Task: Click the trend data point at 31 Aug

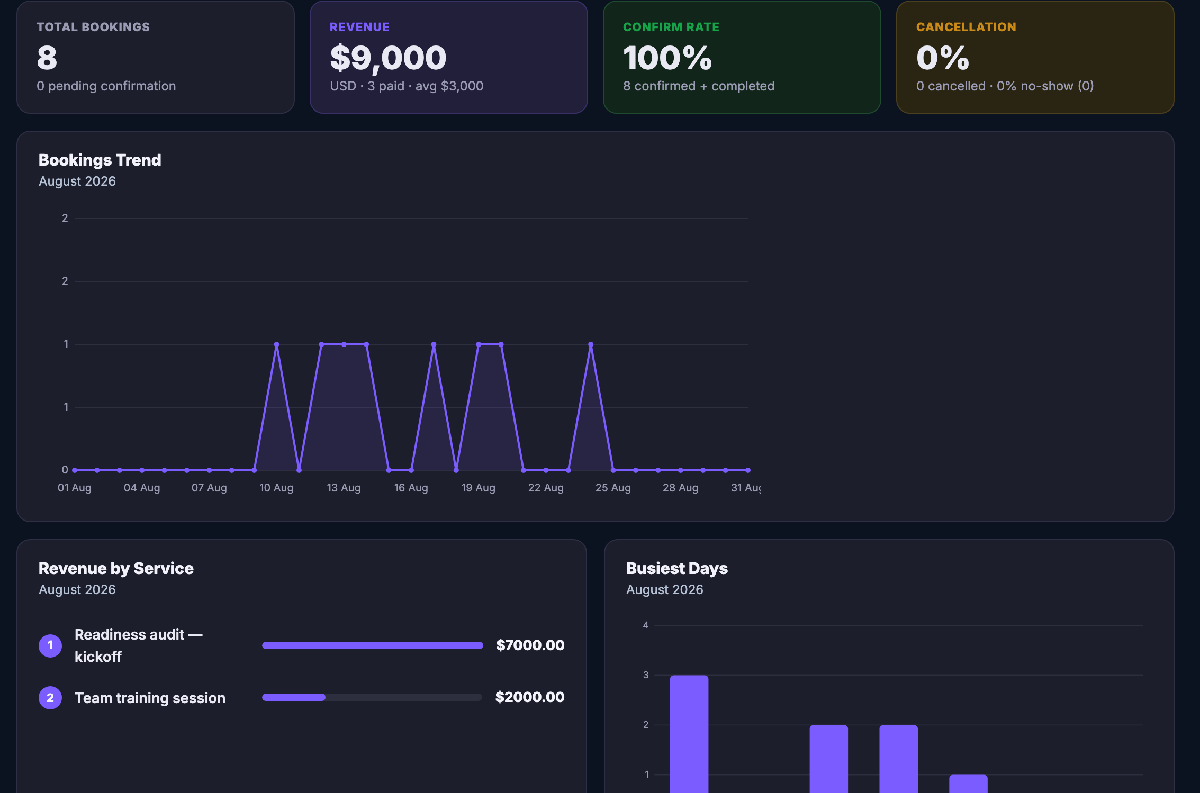Action: coord(748,470)
